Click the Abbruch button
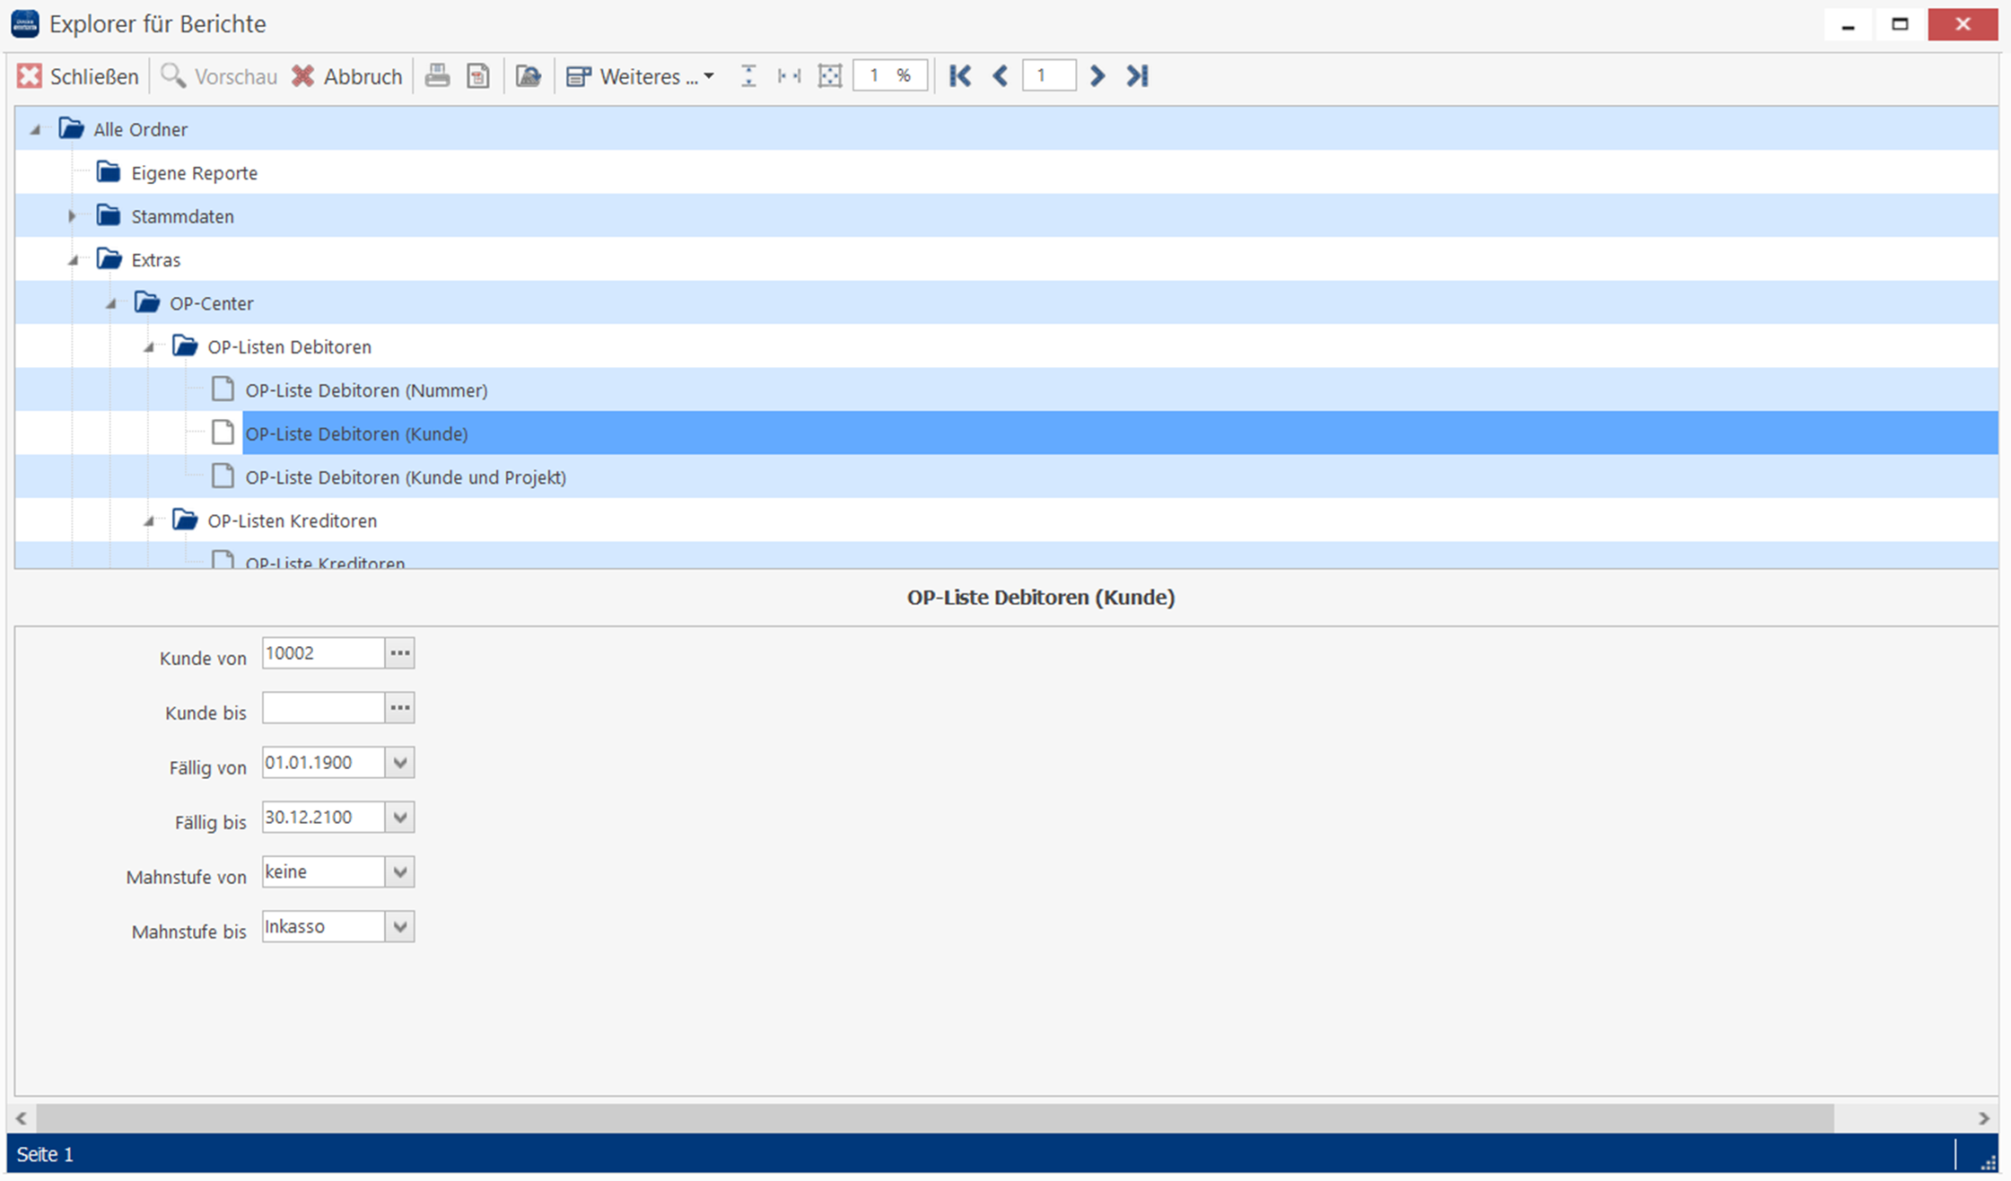The width and height of the screenshot is (2011, 1181). click(x=347, y=76)
